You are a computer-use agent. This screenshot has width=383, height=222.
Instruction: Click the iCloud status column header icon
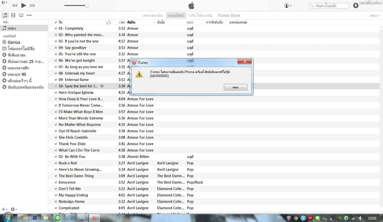(x=109, y=23)
